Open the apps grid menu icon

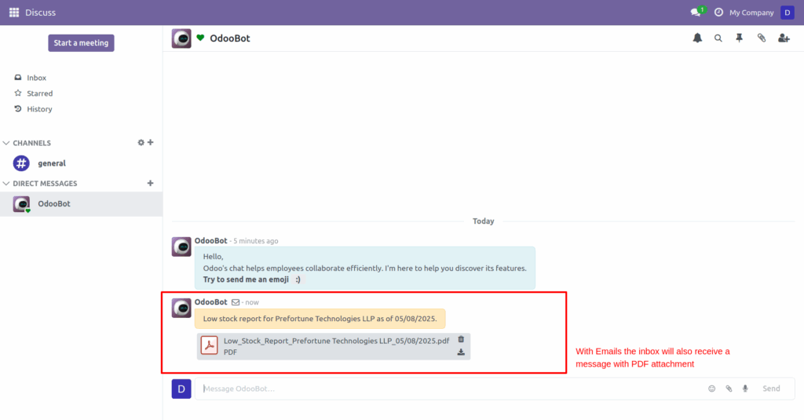pos(14,13)
